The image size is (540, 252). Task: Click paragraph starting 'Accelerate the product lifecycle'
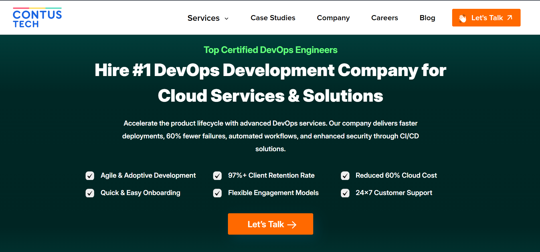click(x=270, y=136)
